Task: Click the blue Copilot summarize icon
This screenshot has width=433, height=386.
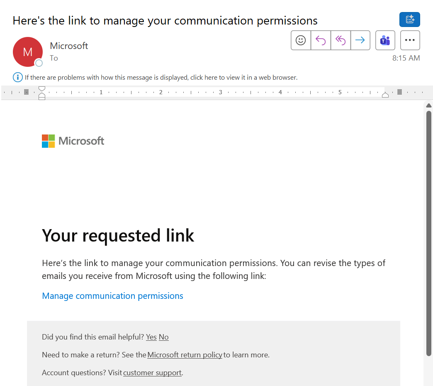Action: (x=410, y=20)
